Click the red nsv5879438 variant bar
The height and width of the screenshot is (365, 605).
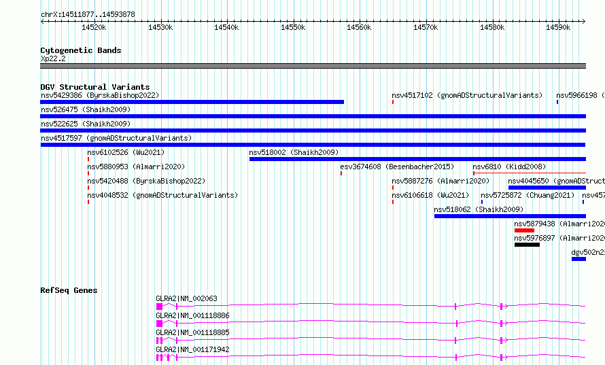point(524,230)
